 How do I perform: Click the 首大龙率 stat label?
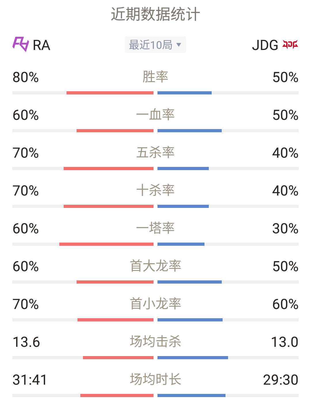(155, 266)
